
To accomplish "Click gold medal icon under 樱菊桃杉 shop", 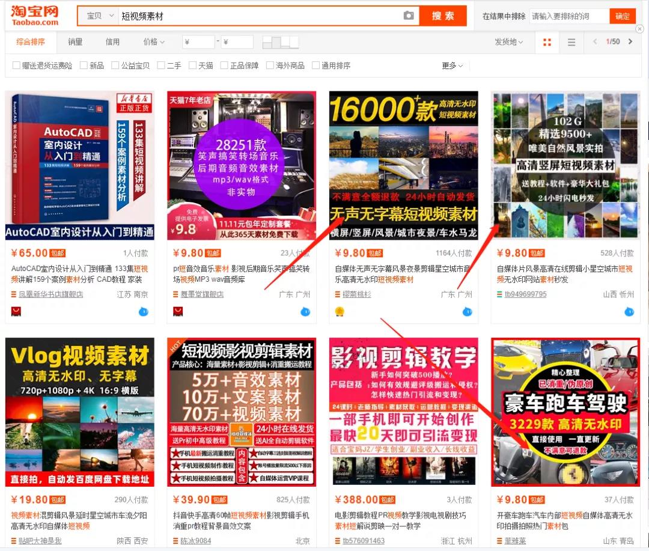I will point(340,311).
